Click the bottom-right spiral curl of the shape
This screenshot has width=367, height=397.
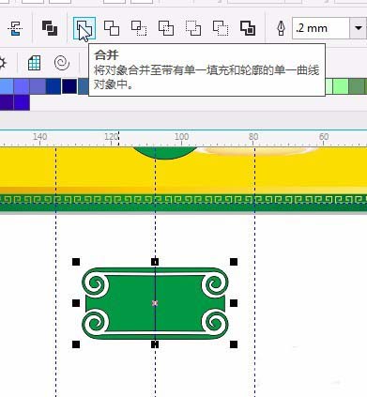pyautogui.click(x=215, y=322)
